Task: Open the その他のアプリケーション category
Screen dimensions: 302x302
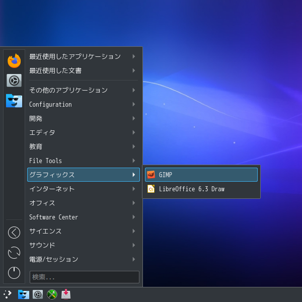Action: click(84, 90)
